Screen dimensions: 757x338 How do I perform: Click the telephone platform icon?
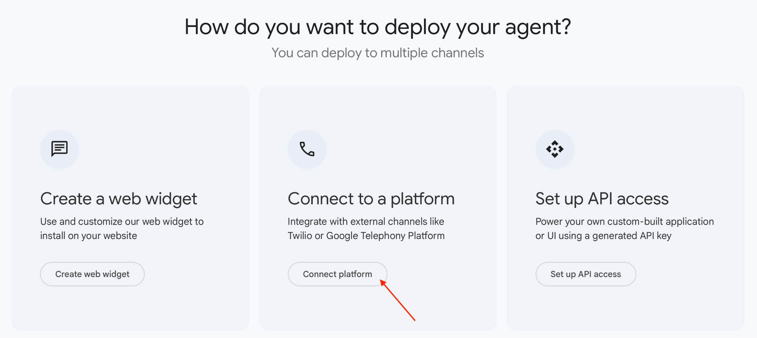click(307, 149)
